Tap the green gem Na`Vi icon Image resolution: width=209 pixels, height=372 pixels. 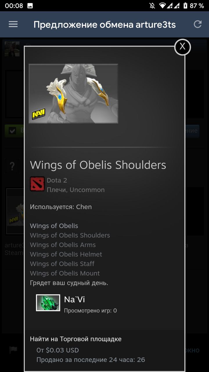coord(48,303)
